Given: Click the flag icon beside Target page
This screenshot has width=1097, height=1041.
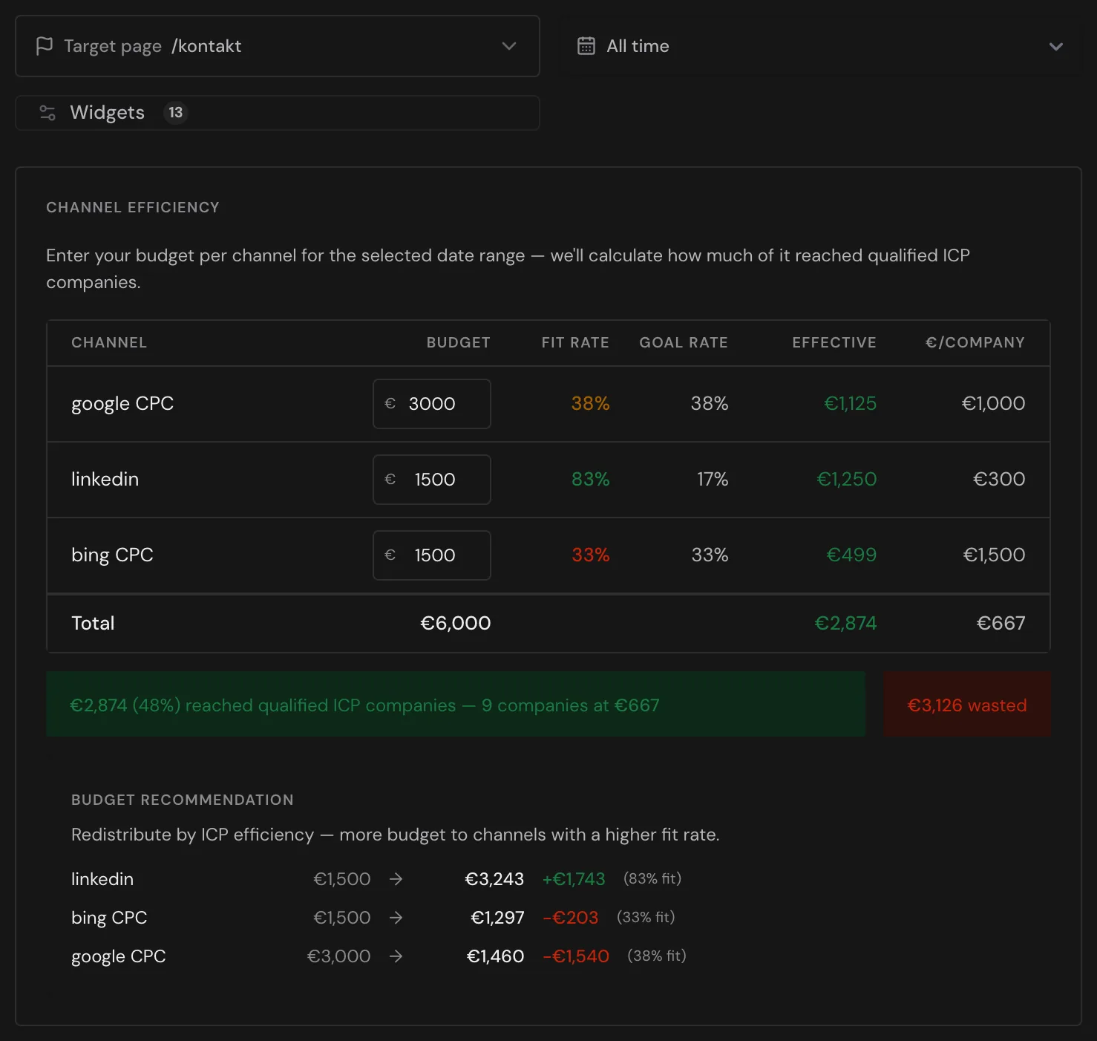Looking at the screenshot, I should point(45,46).
